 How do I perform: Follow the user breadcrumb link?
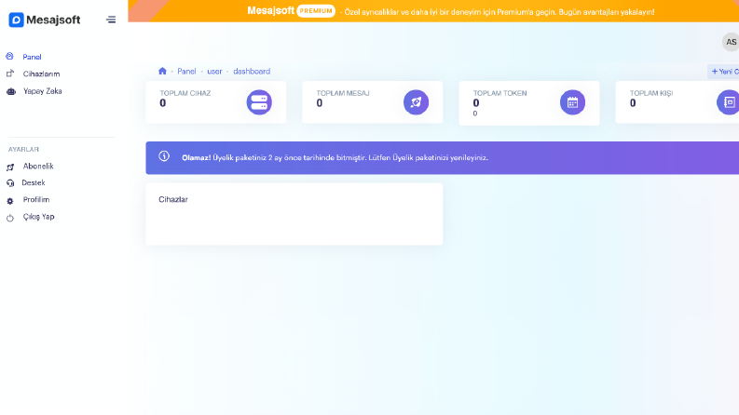pos(214,72)
